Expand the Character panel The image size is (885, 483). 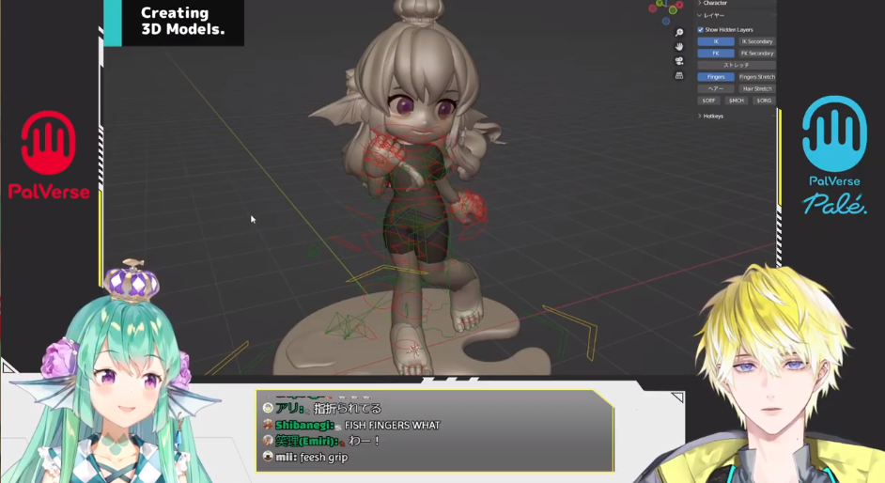pos(713,3)
